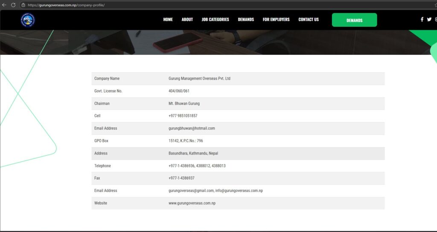The height and width of the screenshot is (232, 437).
Task: Click the site info lock icon
Action: pyautogui.click(x=23, y=5)
